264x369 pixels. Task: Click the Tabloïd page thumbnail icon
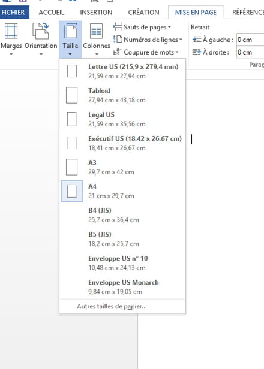tap(71, 95)
